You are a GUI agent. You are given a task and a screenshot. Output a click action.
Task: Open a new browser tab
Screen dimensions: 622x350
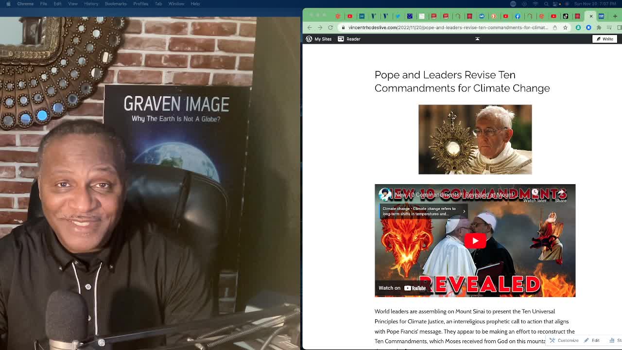[x=615, y=16]
